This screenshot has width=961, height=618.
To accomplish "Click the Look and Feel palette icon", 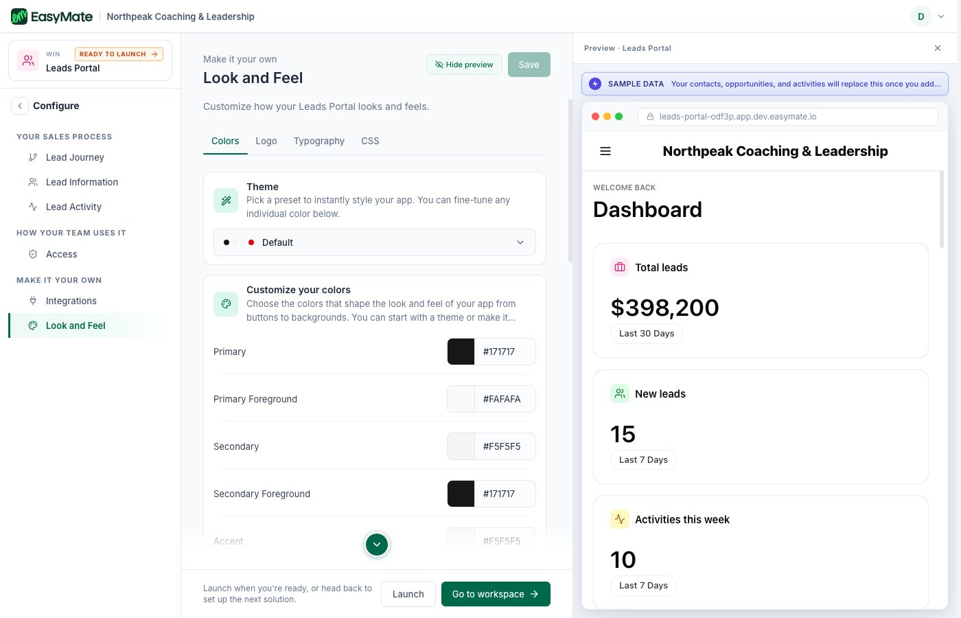I will [x=33, y=325].
